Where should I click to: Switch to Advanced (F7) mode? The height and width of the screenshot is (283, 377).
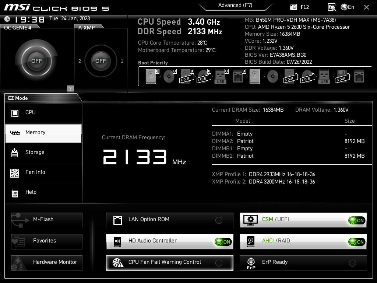235,5
